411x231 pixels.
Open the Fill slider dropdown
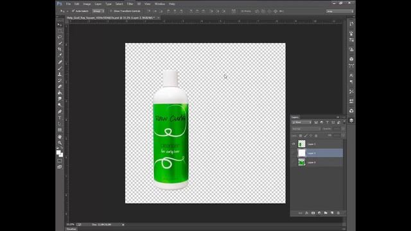pyautogui.click(x=343, y=135)
